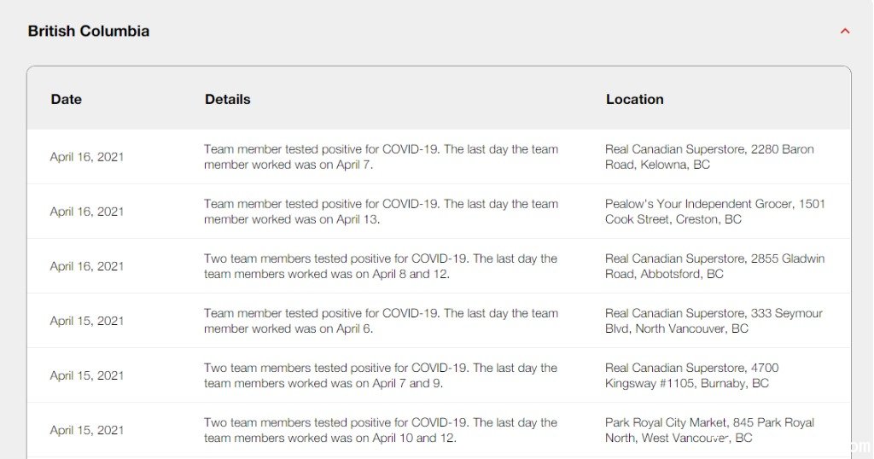Click details mentioning April 6 last worked

[381, 321]
